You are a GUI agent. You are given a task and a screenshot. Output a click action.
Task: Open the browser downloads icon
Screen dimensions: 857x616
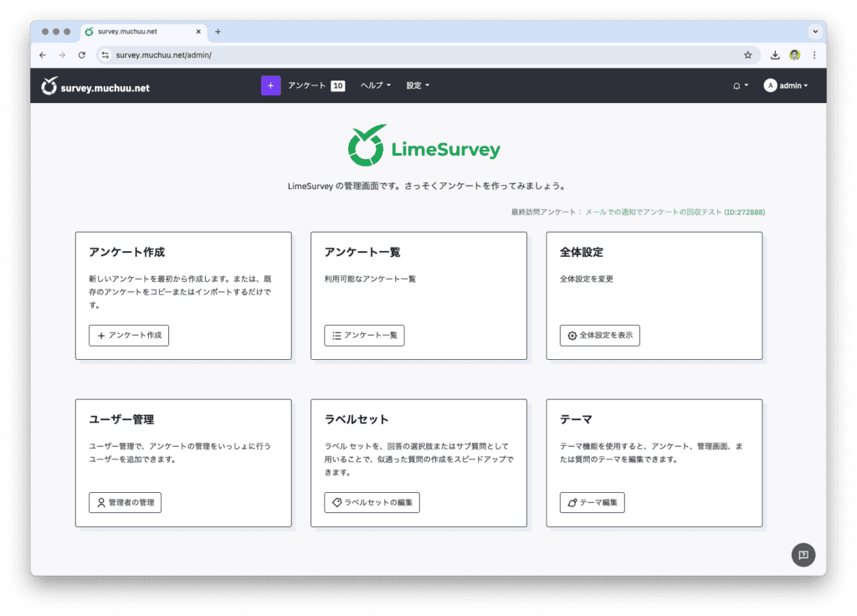point(775,55)
